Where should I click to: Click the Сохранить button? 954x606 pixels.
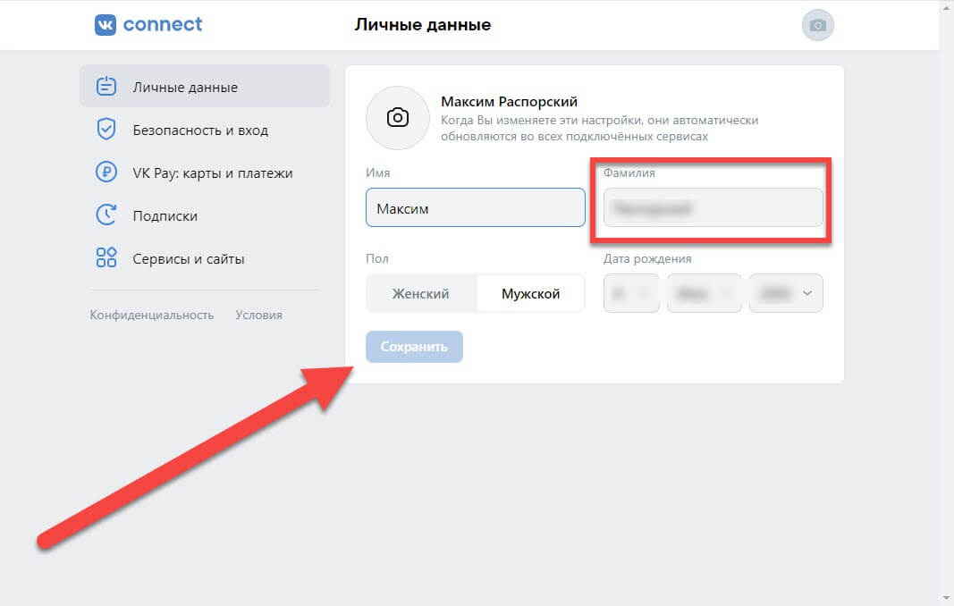[x=414, y=347]
